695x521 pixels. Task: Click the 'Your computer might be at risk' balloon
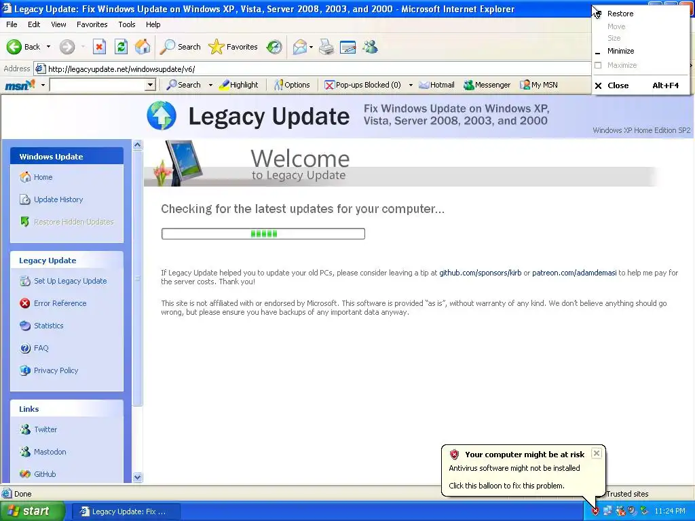coord(523,471)
